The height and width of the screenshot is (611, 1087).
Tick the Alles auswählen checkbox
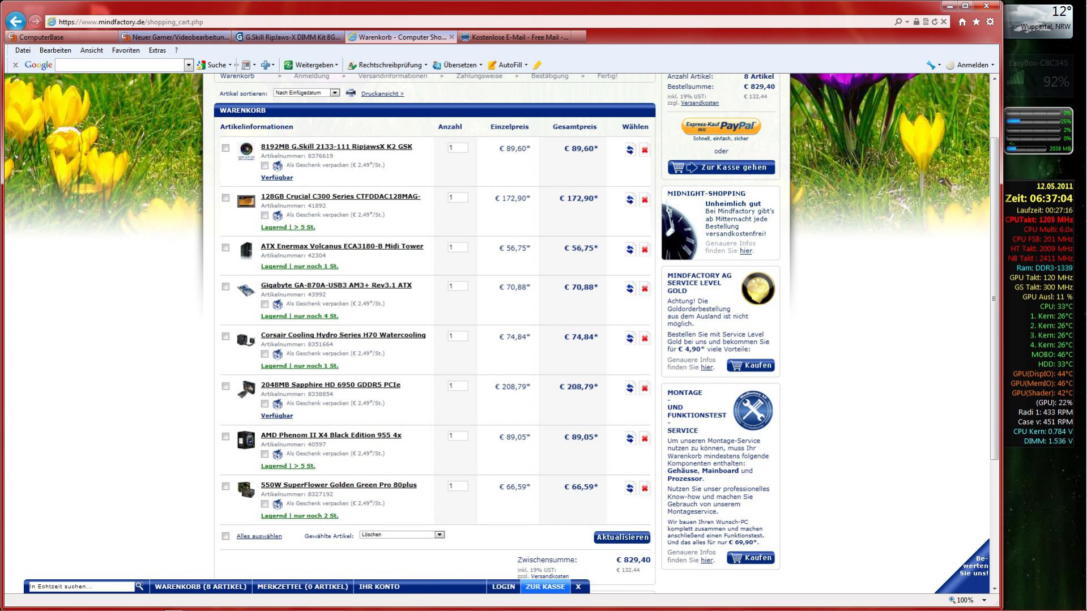[225, 536]
